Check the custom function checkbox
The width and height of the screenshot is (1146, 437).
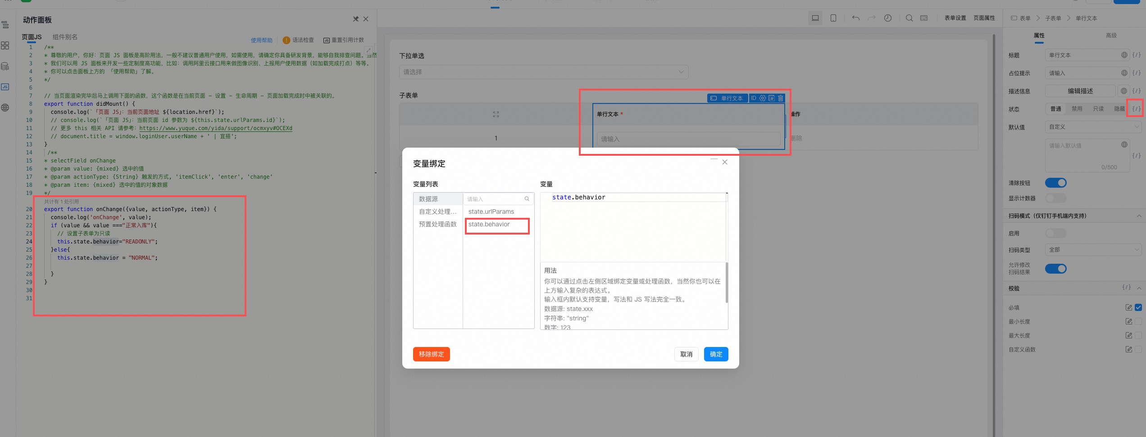pos(1138,349)
